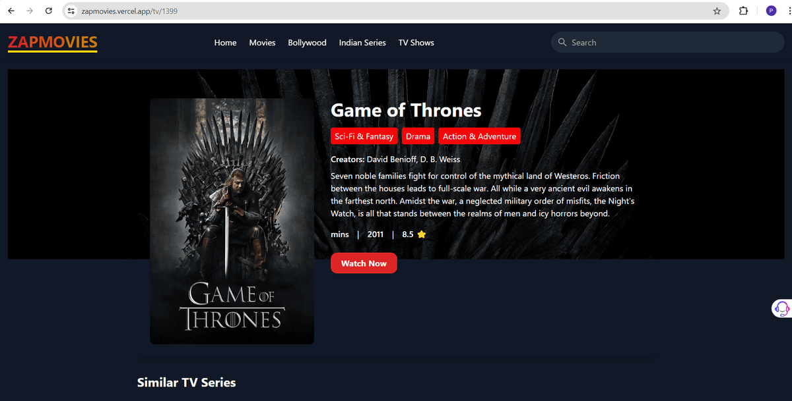Click the search magnifier icon
The width and height of the screenshot is (792, 401).
[x=562, y=42]
